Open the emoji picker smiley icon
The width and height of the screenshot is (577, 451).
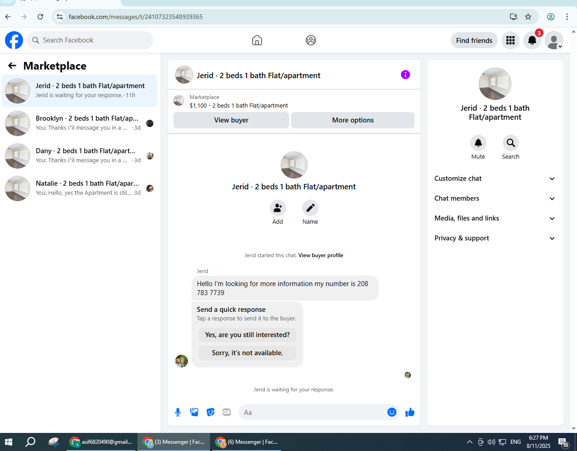click(392, 412)
